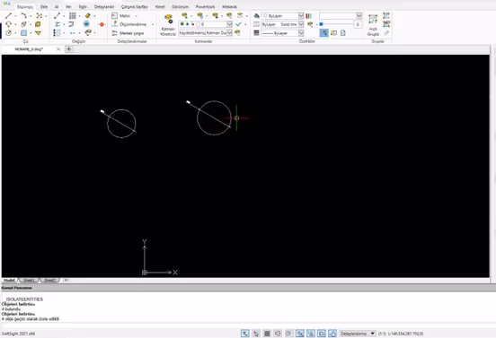This screenshot has width=496, height=338.
Task: Click the ungroup icon in Gruplar
Action: (x=386, y=24)
